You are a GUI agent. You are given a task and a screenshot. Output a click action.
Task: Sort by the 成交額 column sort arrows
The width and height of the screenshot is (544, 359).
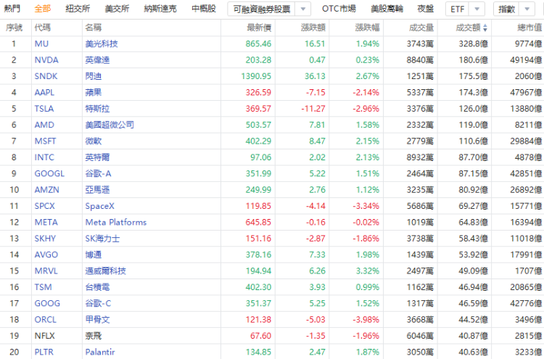485,28
